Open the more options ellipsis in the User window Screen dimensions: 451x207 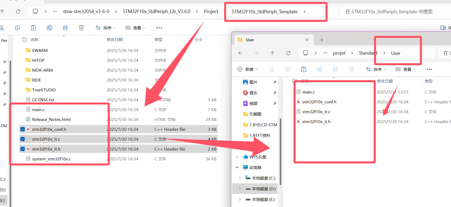[x=429, y=69]
